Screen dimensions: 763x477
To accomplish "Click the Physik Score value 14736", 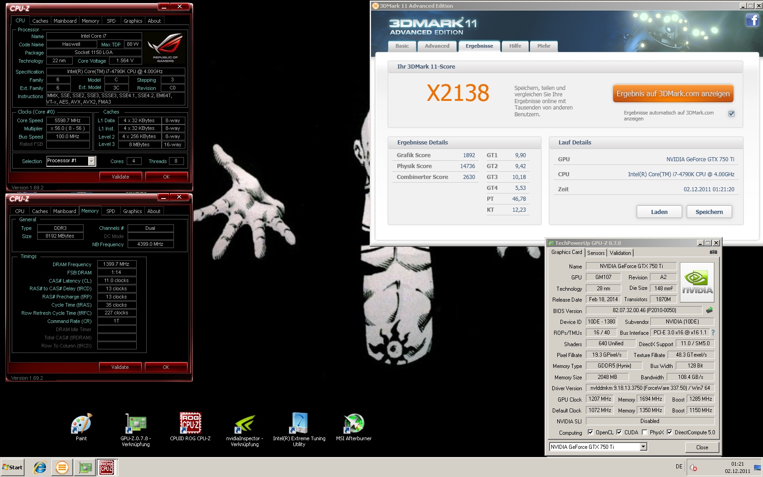I will [x=467, y=166].
